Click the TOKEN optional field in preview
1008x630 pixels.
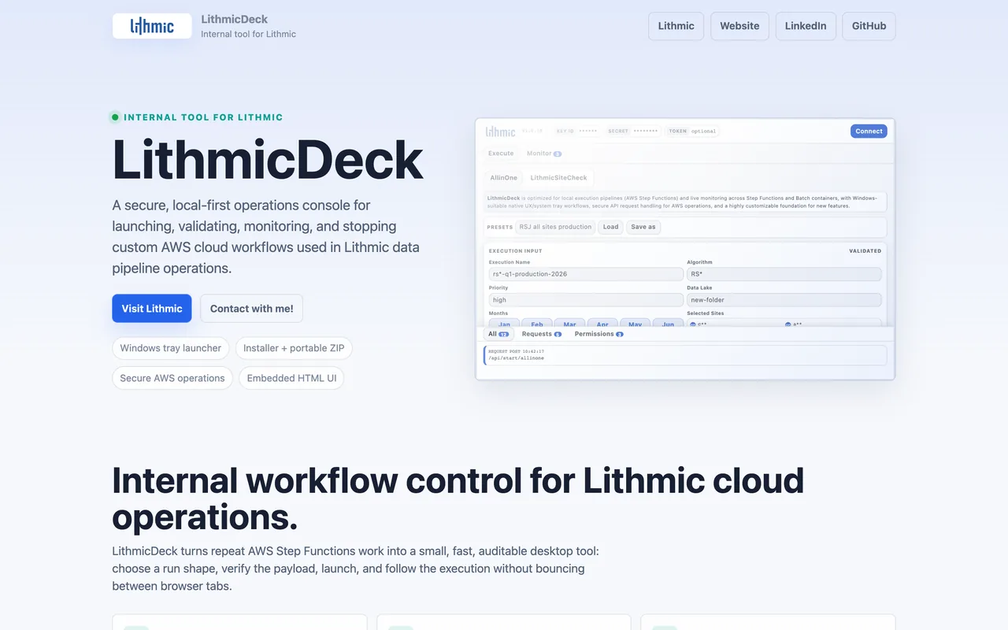[x=692, y=132]
